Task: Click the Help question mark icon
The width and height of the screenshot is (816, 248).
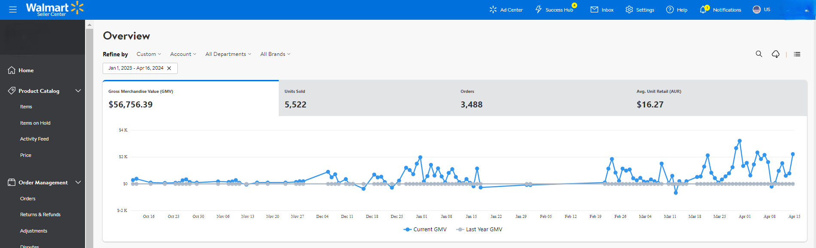Action: [x=670, y=9]
